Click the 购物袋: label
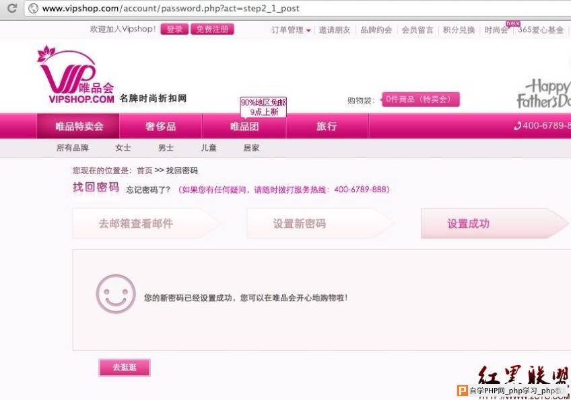The height and width of the screenshot is (400, 571). pyautogui.click(x=361, y=100)
